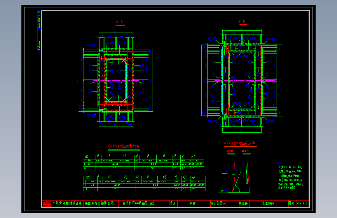Click the 复核 cell in the title block

(x=193, y=203)
